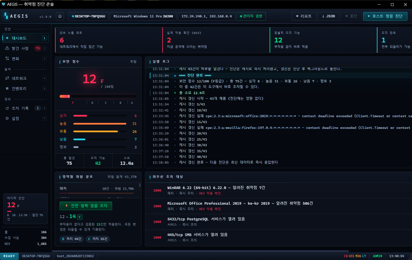
Task: Start 호스트 정밀 진단
Action: pyautogui.click(x=385, y=16)
